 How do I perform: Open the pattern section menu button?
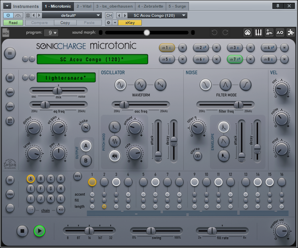pyautogui.click(x=10, y=180)
